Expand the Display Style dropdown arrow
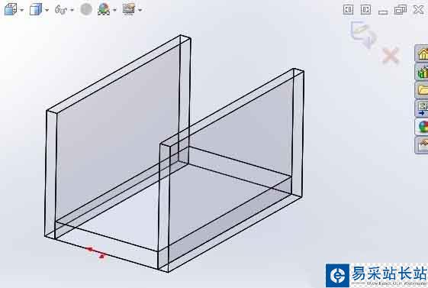428x288 pixels. point(47,11)
